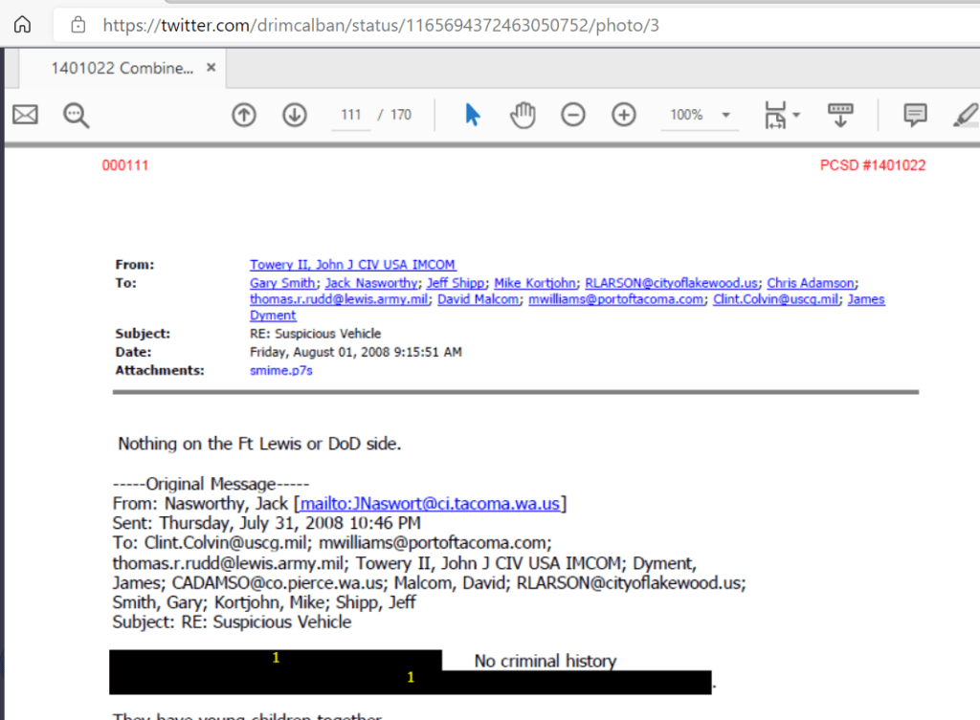
Task: Go to previous page with up arrow
Action: coord(244,115)
